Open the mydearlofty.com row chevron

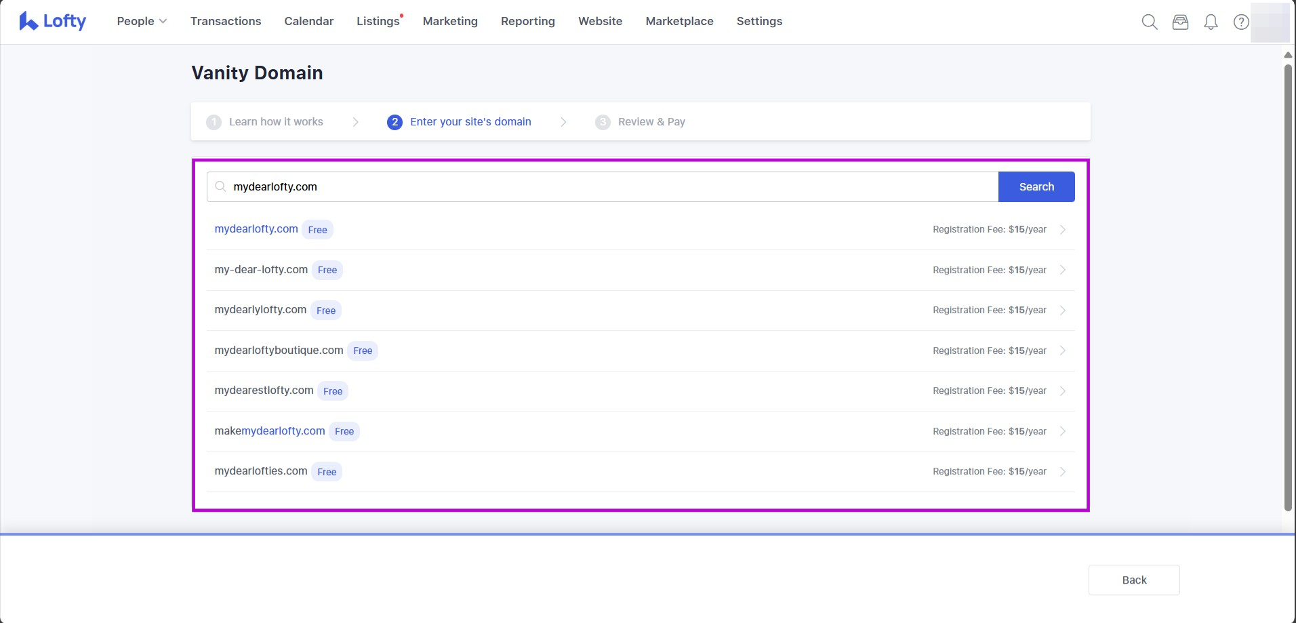[1062, 230]
